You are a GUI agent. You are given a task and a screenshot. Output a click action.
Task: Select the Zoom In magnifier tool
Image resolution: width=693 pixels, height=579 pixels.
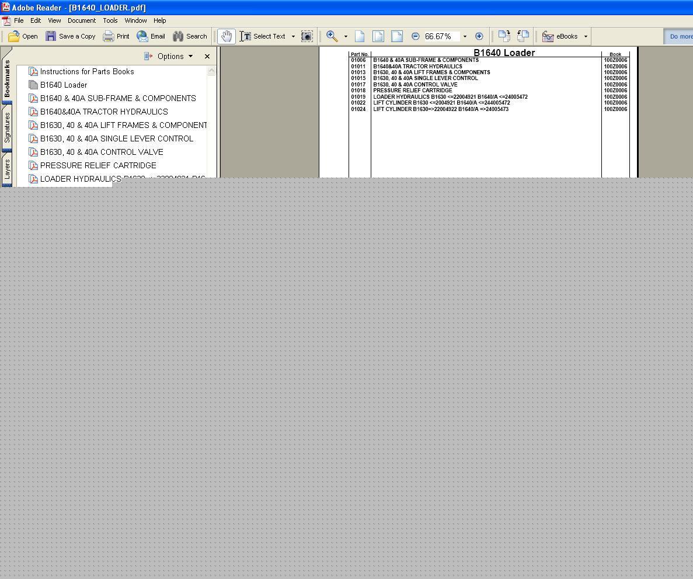click(332, 36)
